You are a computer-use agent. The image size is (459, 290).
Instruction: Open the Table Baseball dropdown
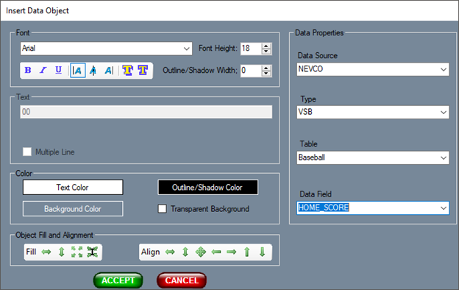pyautogui.click(x=444, y=158)
